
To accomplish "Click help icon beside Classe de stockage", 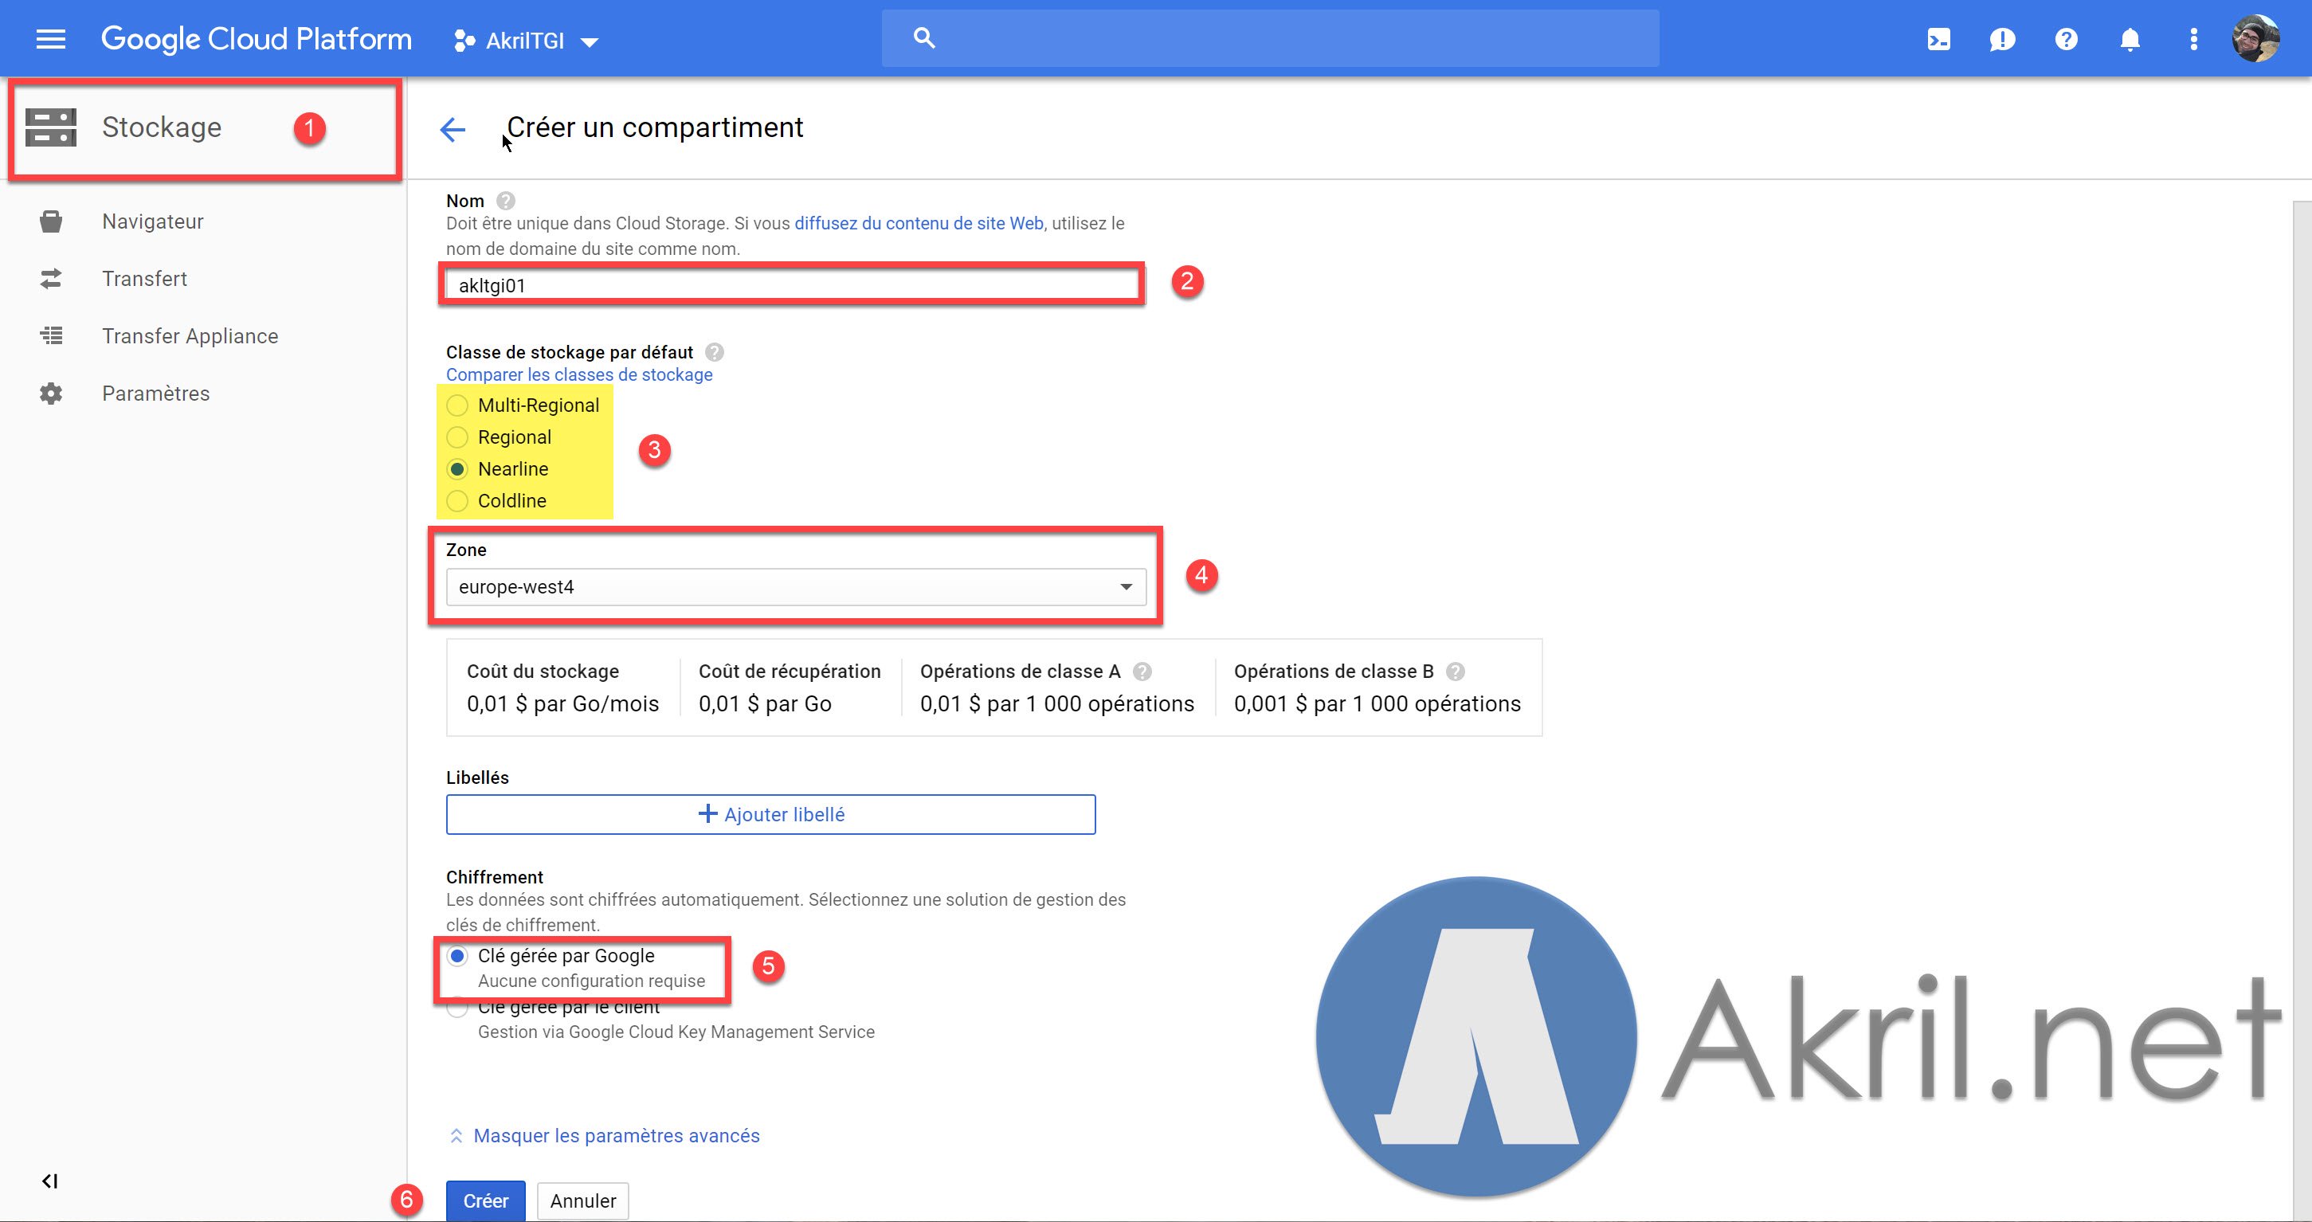I will tap(715, 352).
